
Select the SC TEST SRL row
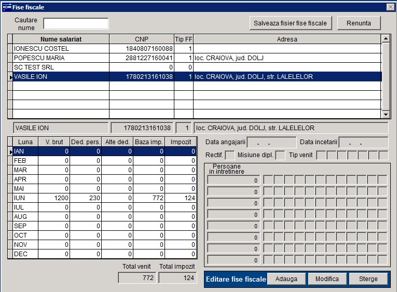point(195,67)
